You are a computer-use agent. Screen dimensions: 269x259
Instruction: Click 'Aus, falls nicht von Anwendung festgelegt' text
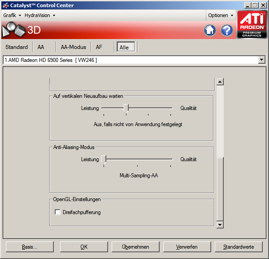click(x=138, y=124)
